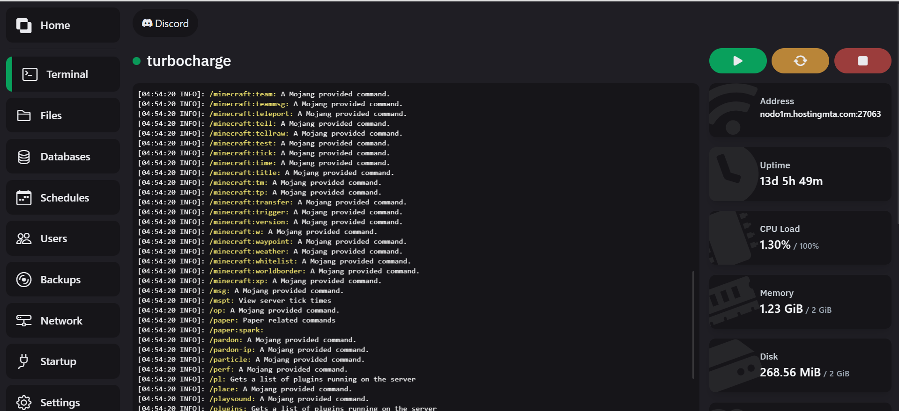The height and width of the screenshot is (411, 899).
Task: Start the server with the green play button
Action: pyautogui.click(x=737, y=61)
